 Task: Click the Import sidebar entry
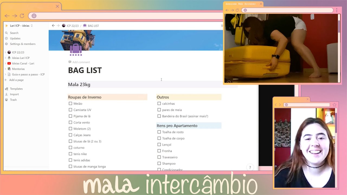[14, 94]
